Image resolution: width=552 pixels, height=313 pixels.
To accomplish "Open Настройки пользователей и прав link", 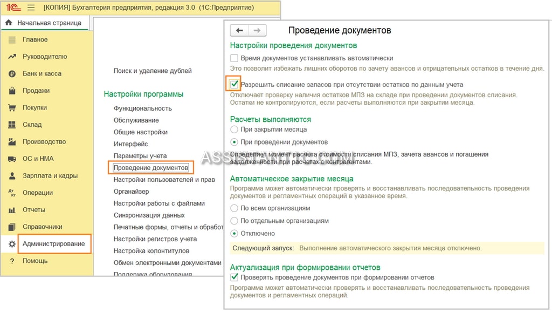I will 164,180.
